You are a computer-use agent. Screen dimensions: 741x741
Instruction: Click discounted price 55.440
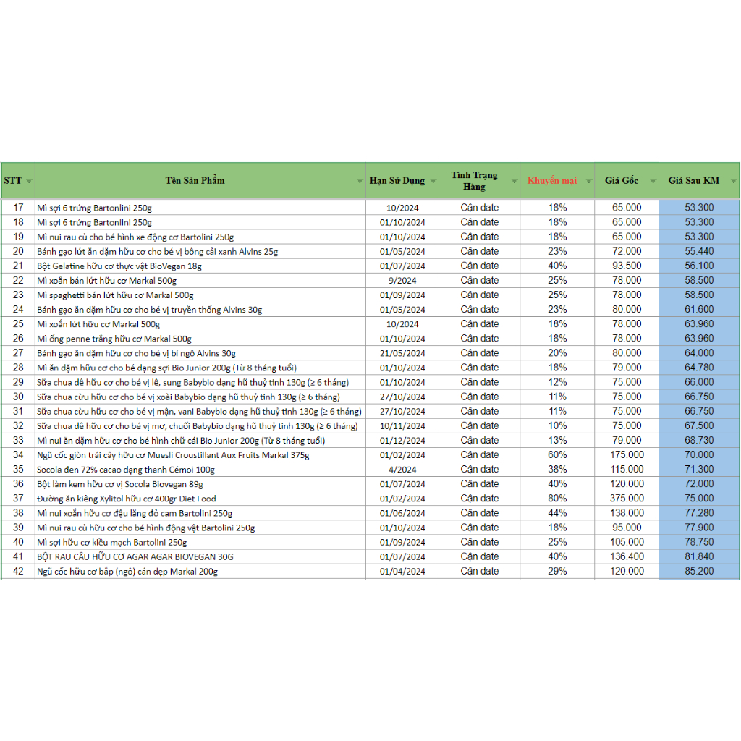click(699, 251)
